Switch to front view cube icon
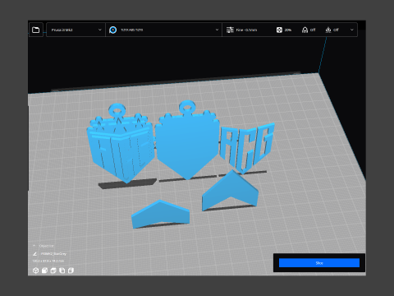The width and height of the screenshot is (394, 296). pyautogui.click(x=44, y=271)
